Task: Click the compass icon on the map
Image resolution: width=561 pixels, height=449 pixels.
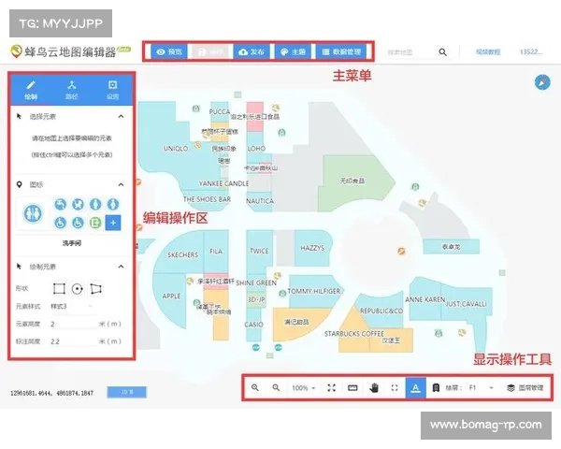Action: click(x=541, y=83)
